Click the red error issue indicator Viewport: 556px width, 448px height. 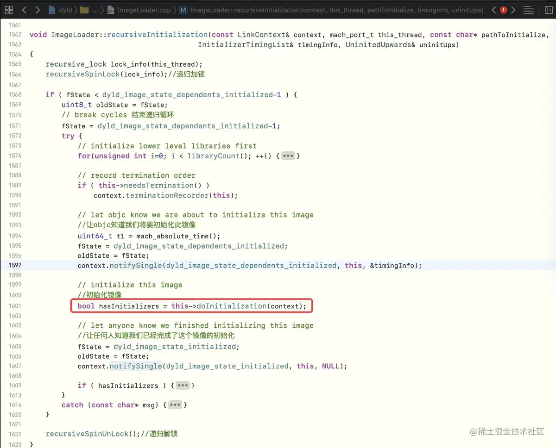pos(504,10)
